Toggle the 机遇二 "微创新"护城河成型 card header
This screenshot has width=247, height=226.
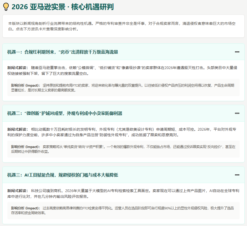(65, 113)
